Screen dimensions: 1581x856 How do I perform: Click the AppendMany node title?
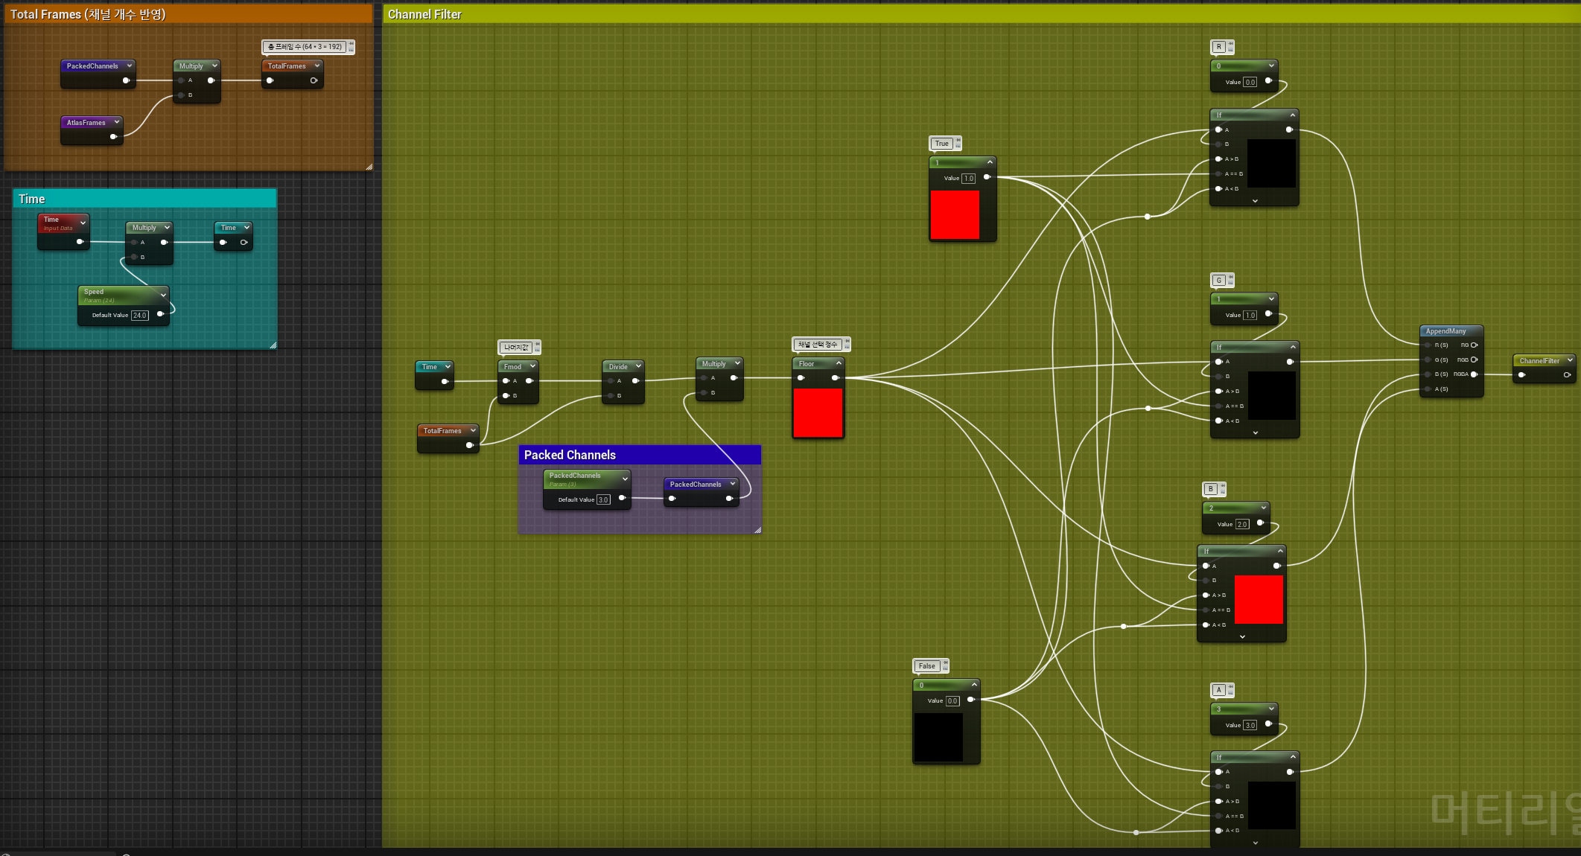click(x=1445, y=331)
